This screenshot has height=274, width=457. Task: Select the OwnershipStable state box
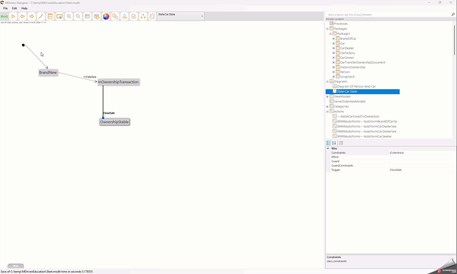pyautogui.click(x=115, y=122)
